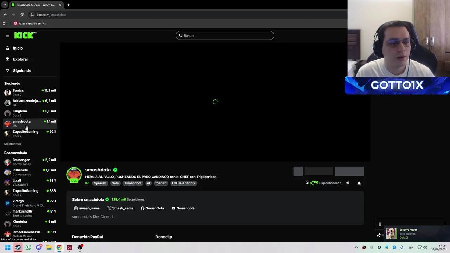Image resolution: width=450 pixels, height=253 pixels.
Task: Open Dota 2 from the taskbar
Action: 70,247
